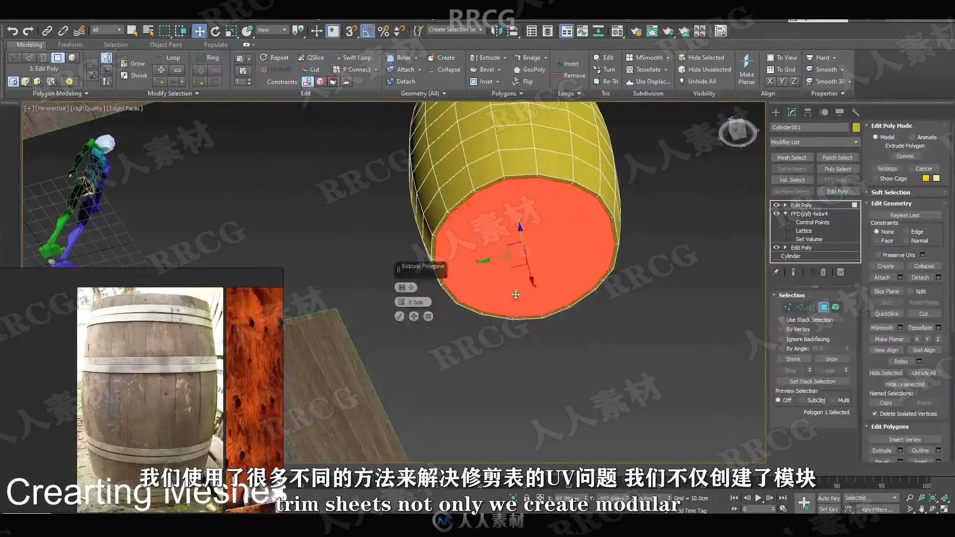955x537 pixels.
Task: Open Configure Modifier Sets icon
Action: coord(841,272)
